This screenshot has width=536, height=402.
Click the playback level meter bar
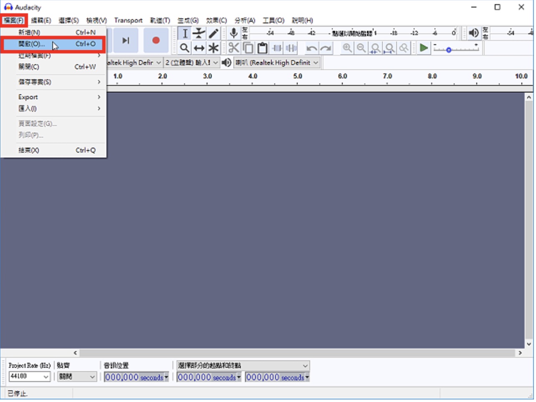tap(511, 33)
